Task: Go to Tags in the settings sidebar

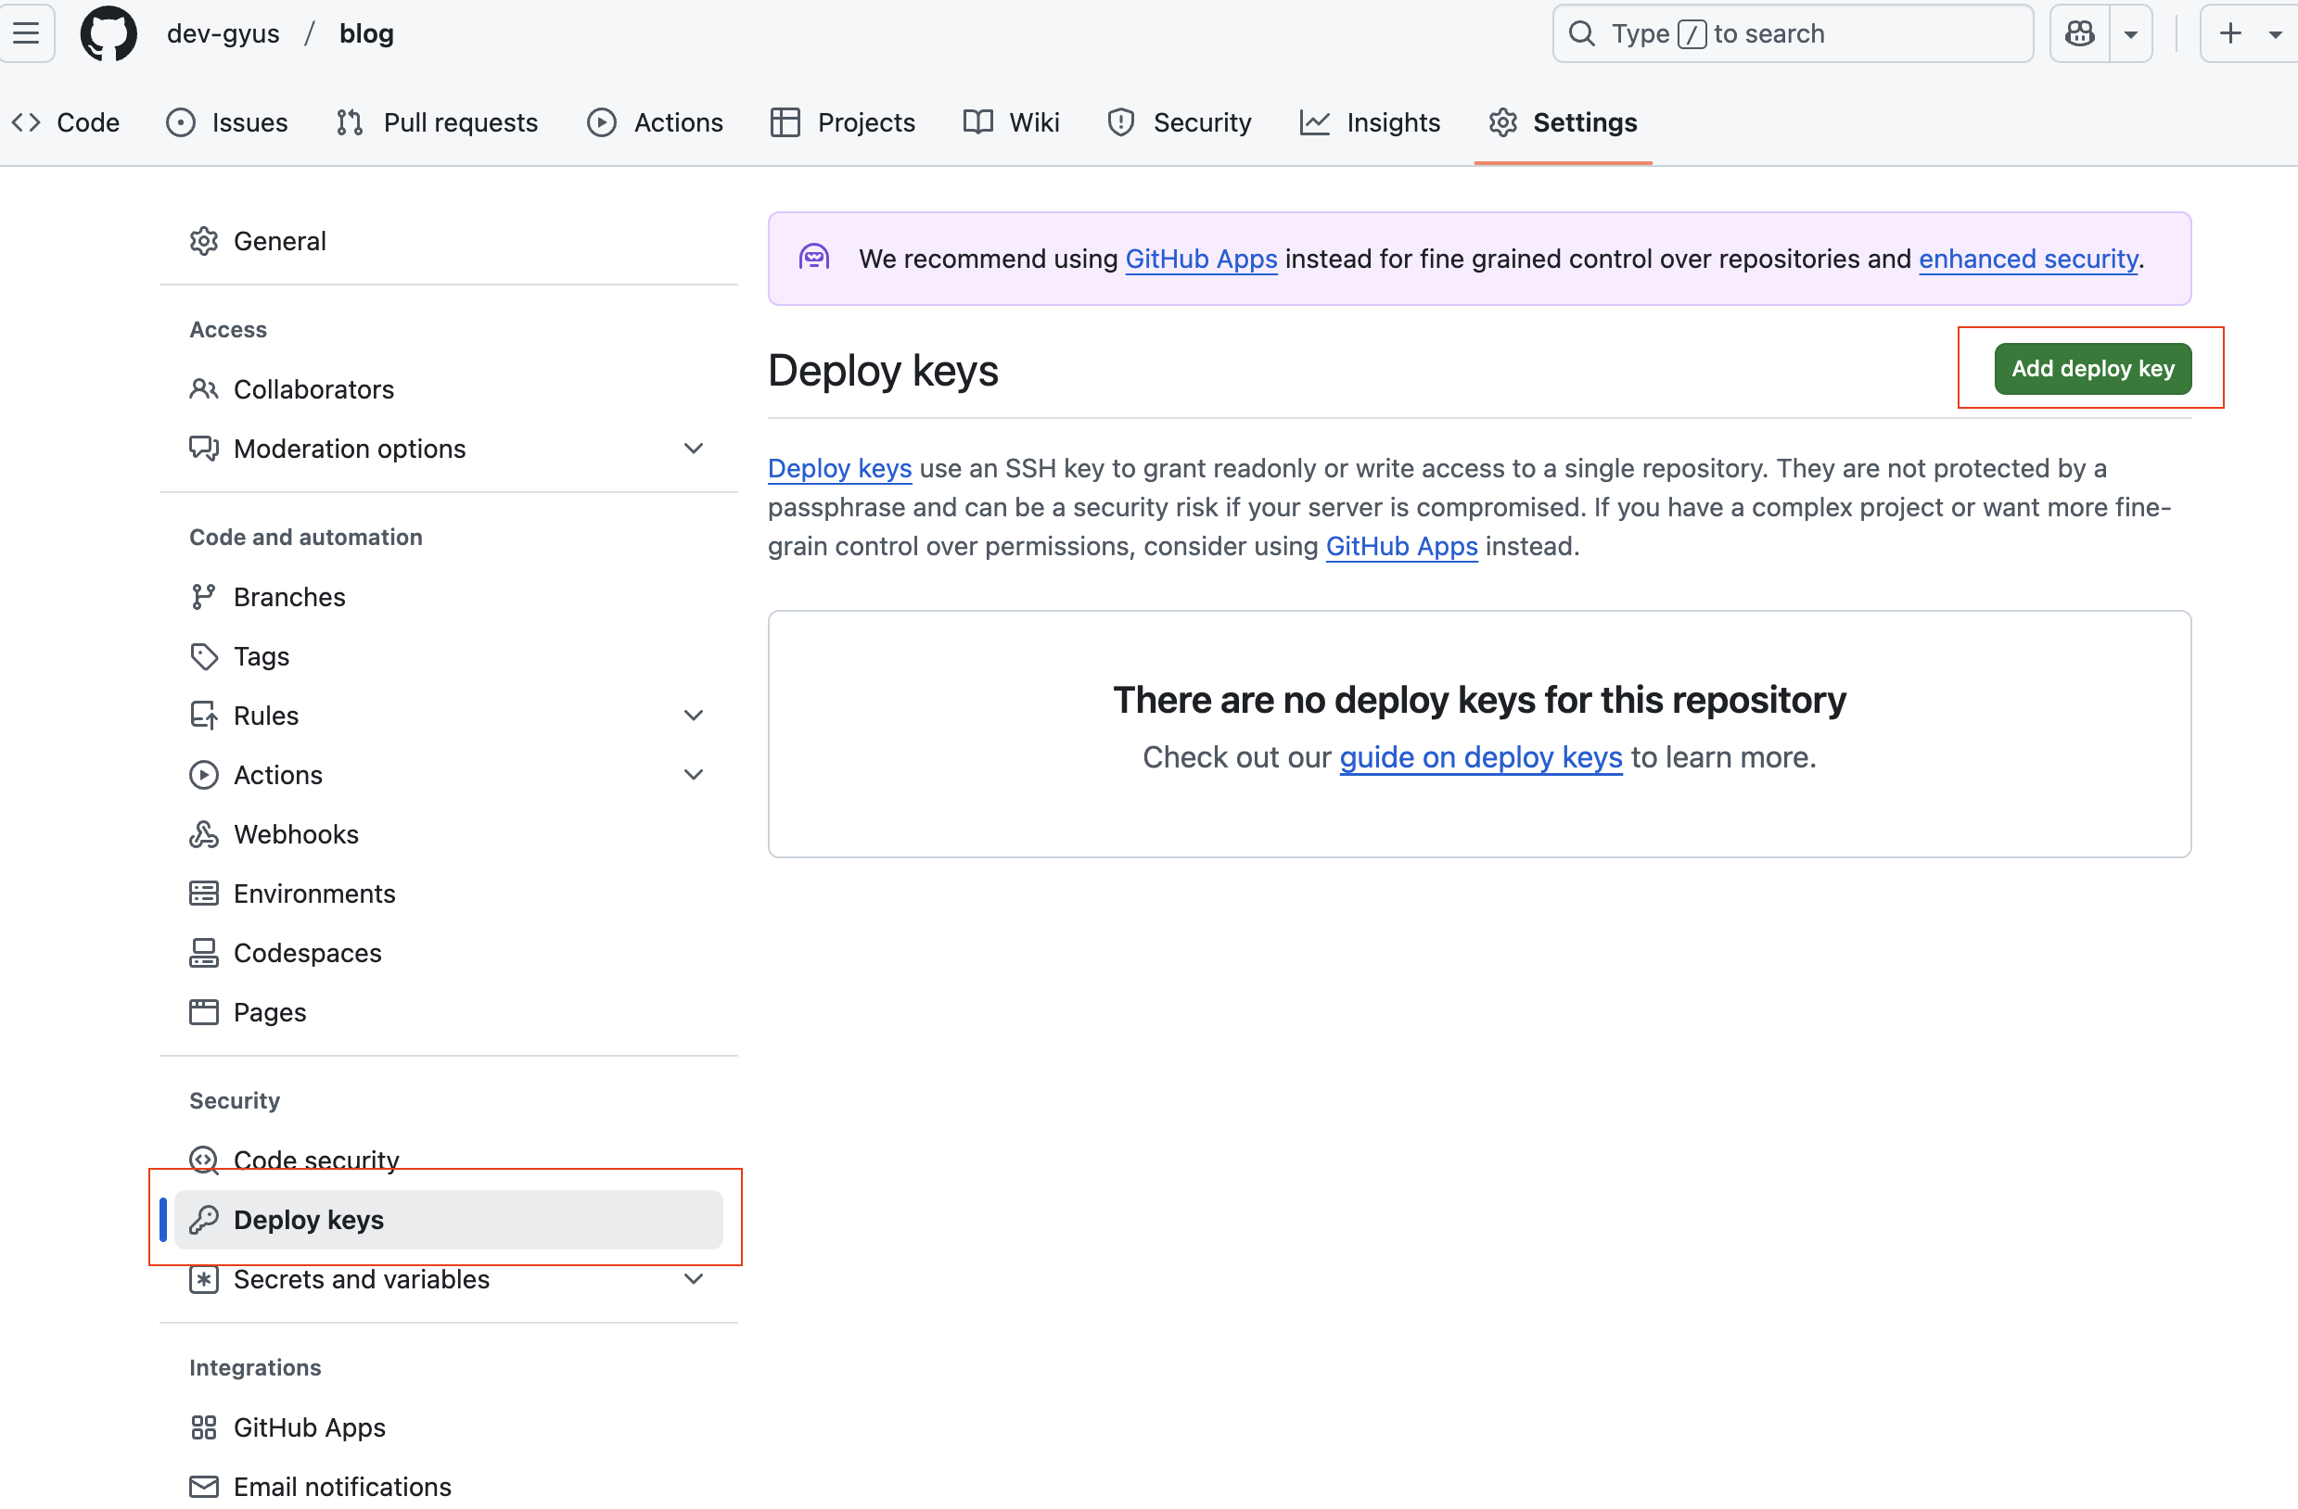Action: 261,656
